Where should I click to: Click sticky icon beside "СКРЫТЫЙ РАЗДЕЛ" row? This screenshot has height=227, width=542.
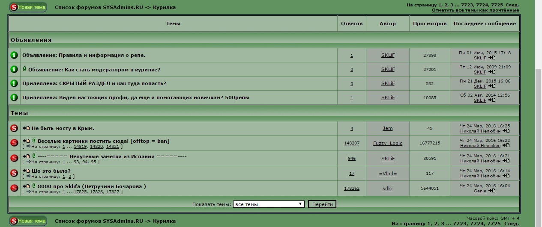pos(14,83)
